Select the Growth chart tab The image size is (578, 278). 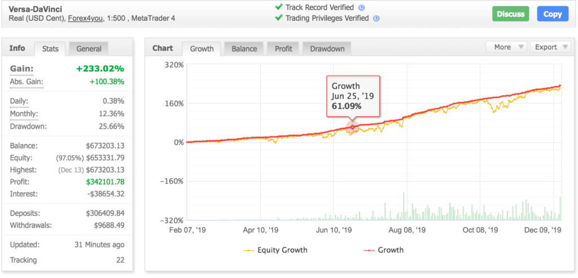(202, 49)
